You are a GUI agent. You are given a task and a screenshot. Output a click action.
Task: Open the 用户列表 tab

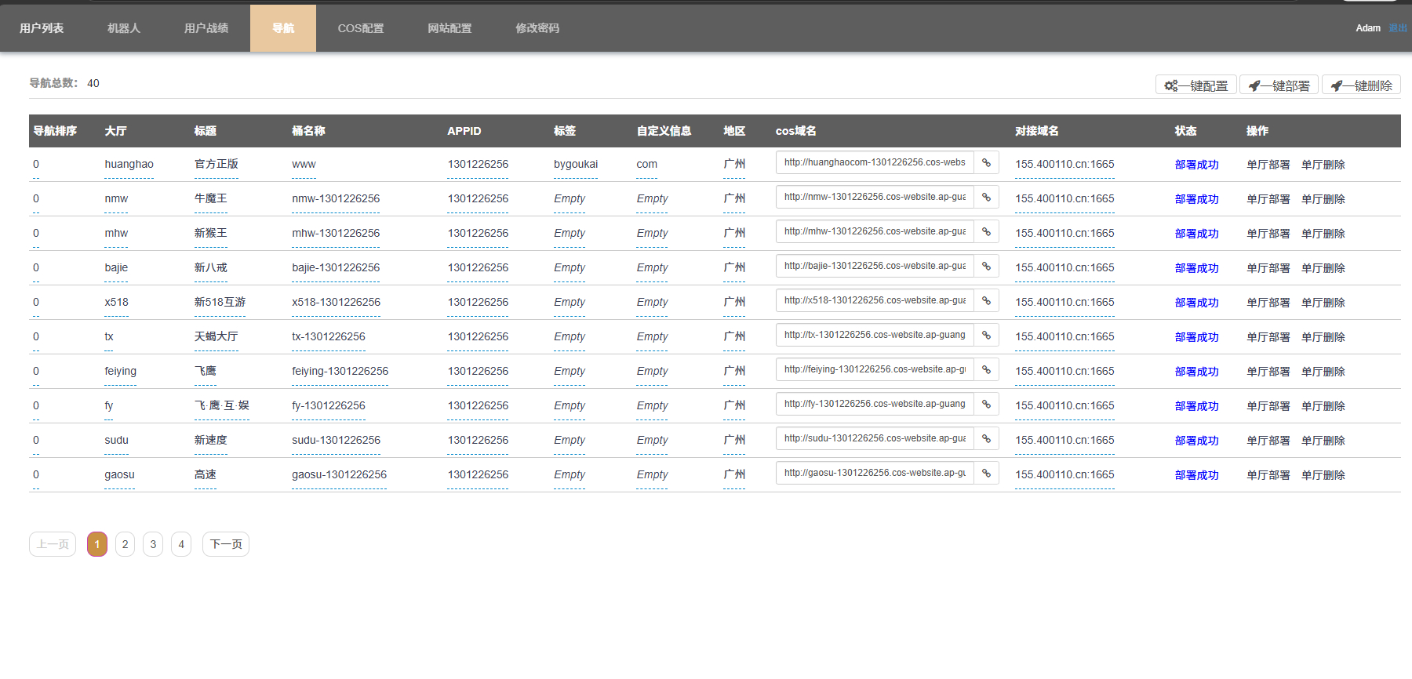[x=42, y=28]
